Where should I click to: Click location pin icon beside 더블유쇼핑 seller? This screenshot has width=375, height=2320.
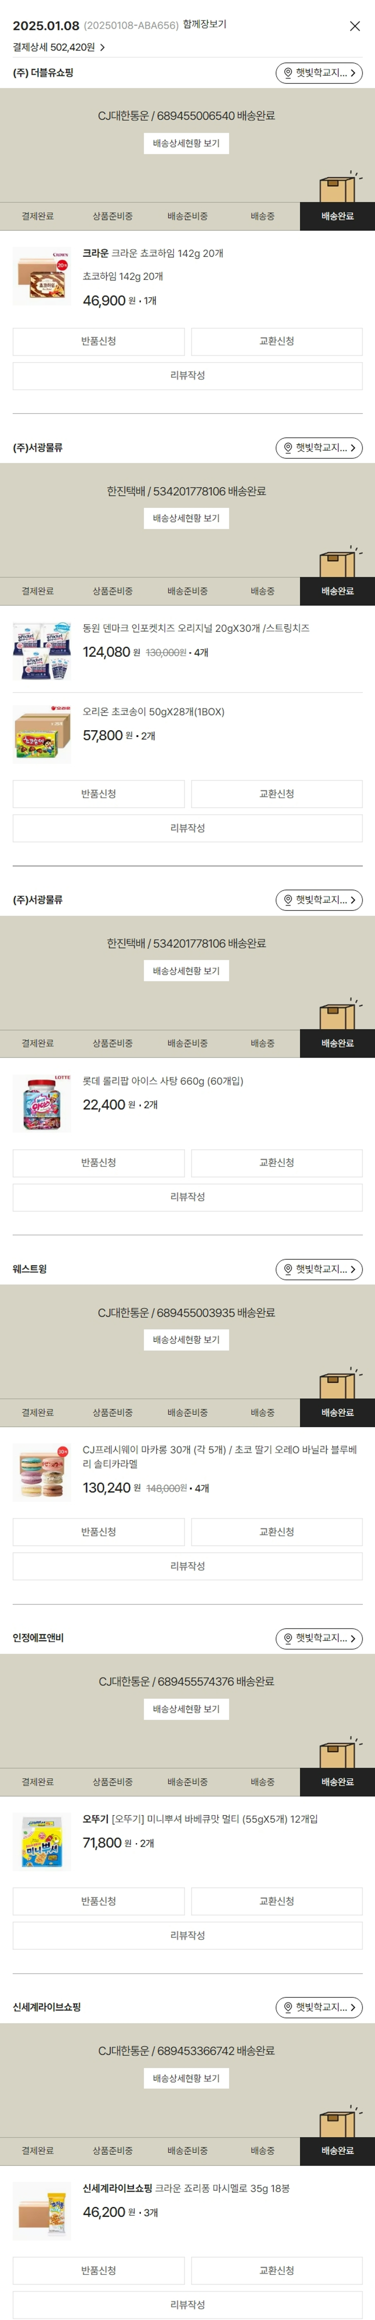click(x=288, y=73)
